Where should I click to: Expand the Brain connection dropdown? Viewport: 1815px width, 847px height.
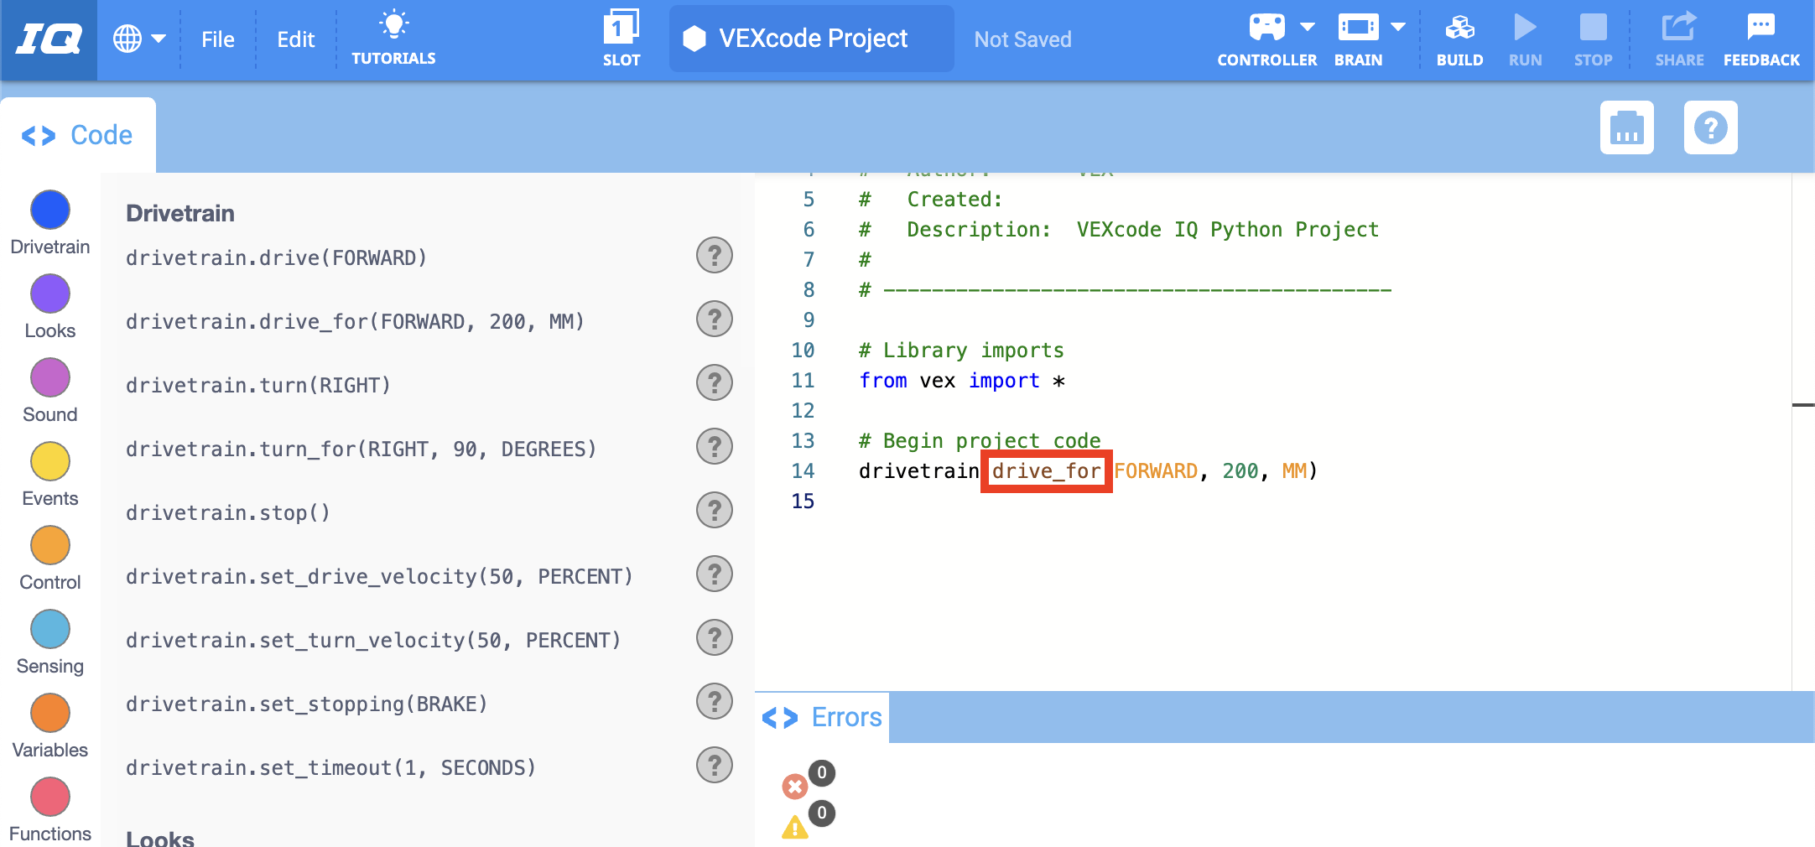tap(1397, 25)
